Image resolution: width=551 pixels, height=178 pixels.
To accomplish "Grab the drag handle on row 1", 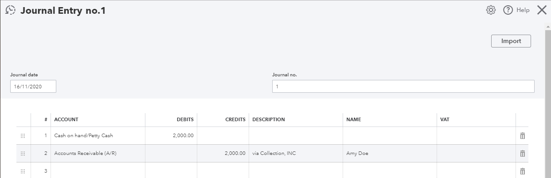I will (23, 136).
